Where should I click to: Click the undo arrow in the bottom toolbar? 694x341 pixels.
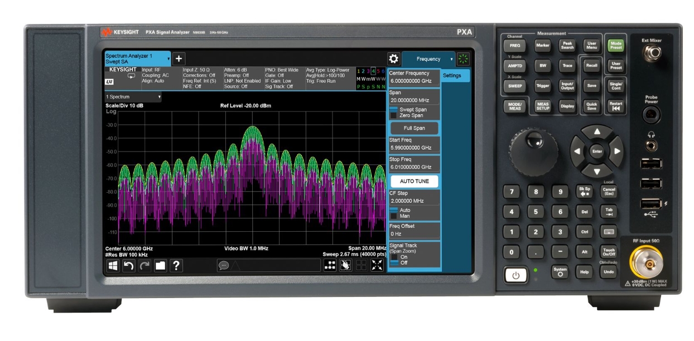point(128,264)
